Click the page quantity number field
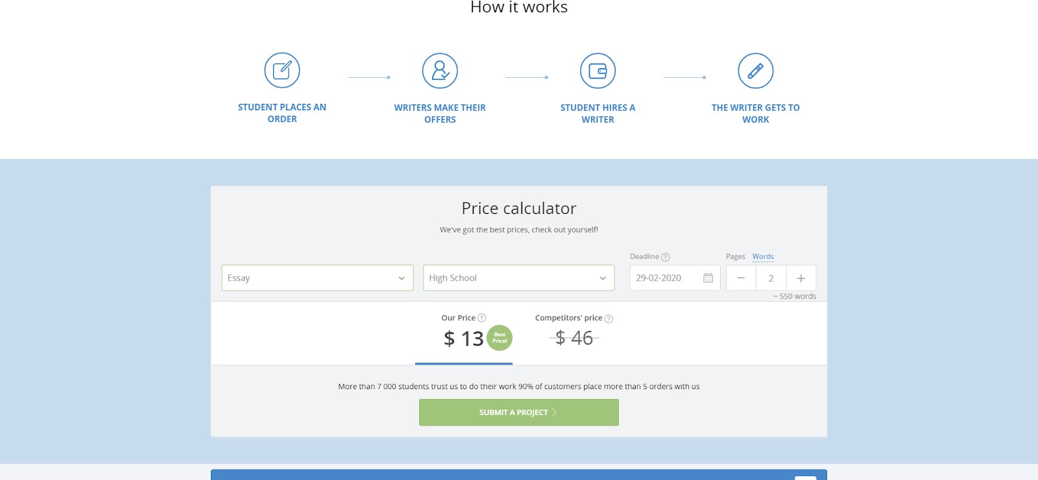1038x480 pixels. (771, 278)
